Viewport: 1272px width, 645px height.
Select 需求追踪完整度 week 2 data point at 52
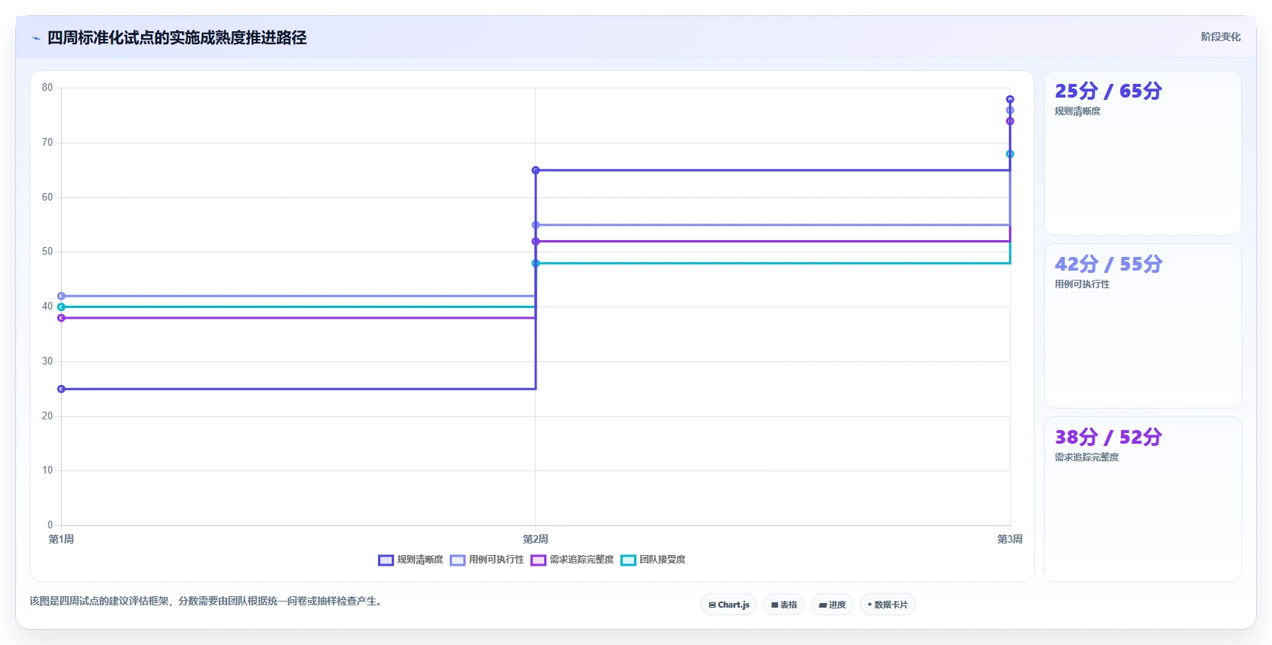pyautogui.click(x=536, y=241)
